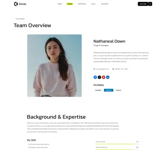Click the SEM Search Engine Marketing item
The image size is (166, 150).
click(x=38, y=147)
